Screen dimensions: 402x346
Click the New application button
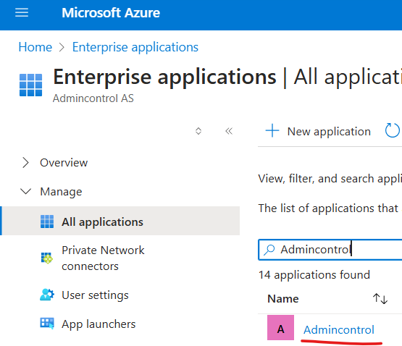point(318,131)
